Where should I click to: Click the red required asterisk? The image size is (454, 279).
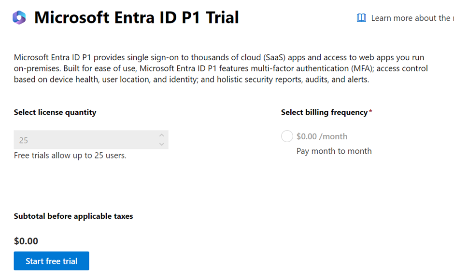[x=370, y=111]
